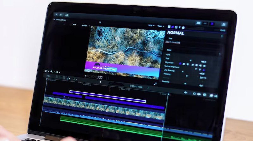The height and width of the screenshot is (141, 253).
Task: Click the share export icon
Action: pos(224,24)
